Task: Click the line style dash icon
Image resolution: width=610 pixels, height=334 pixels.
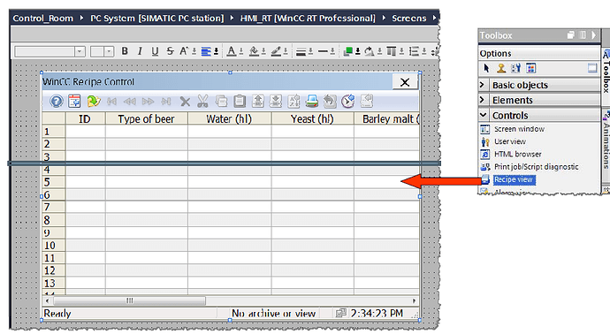Action: 323,51
